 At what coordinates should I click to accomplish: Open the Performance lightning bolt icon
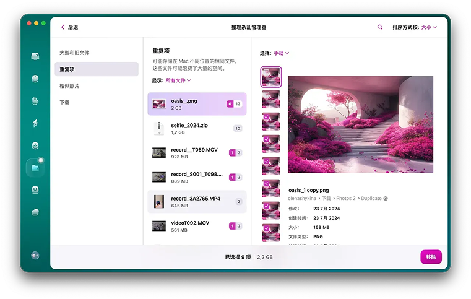pos(35,123)
